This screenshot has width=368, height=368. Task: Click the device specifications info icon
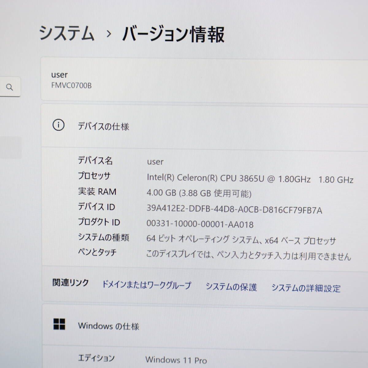tap(59, 125)
